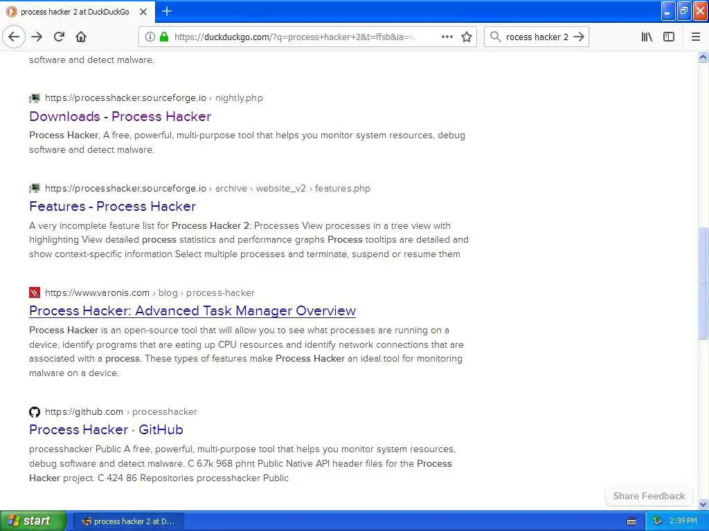Open the Firefox hamburger menu

[695, 37]
